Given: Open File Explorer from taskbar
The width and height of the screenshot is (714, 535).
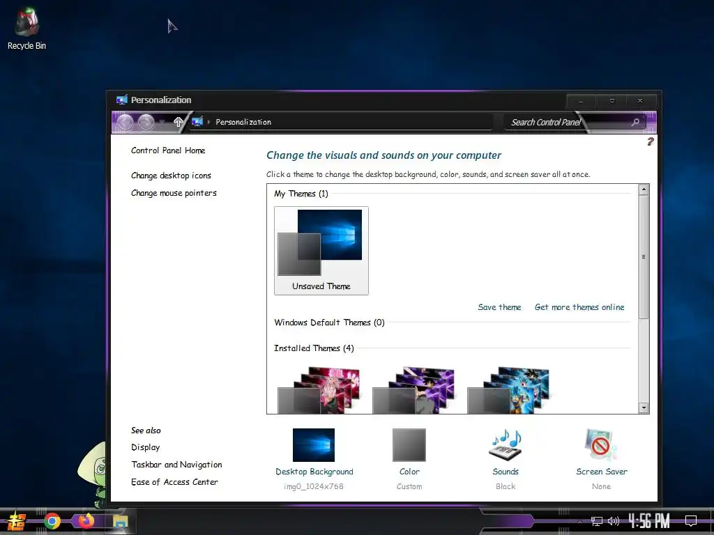Looking at the screenshot, I should [121, 521].
